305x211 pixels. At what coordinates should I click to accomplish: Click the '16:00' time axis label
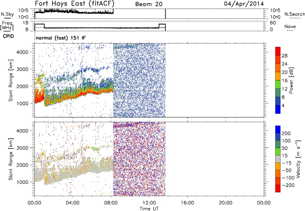point(187,203)
